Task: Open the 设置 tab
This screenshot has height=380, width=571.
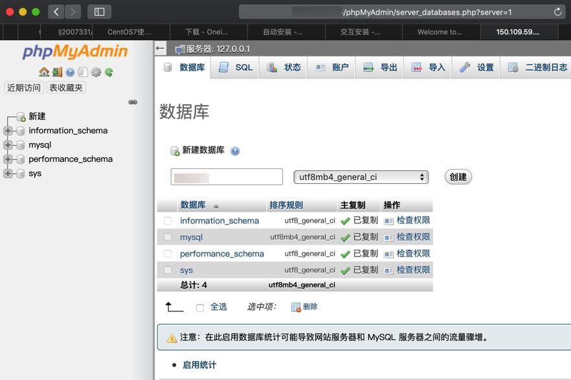Action: coord(476,67)
